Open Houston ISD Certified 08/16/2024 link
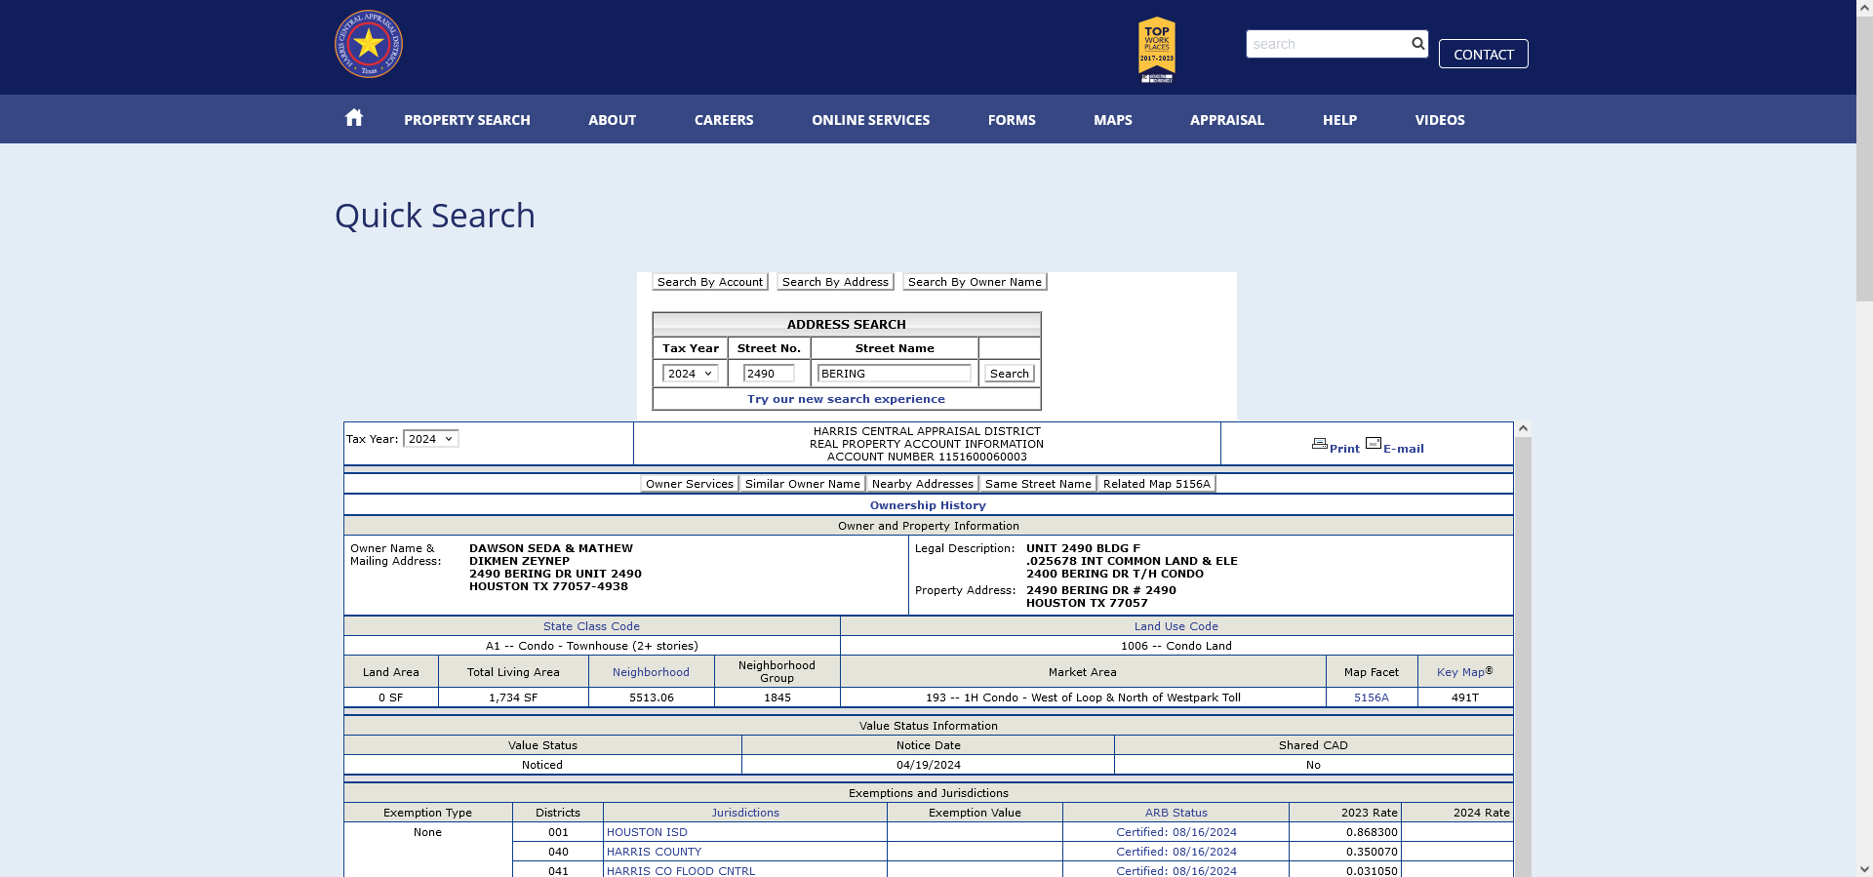The height and width of the screenshot is (877, 1873). coord(1176,832)
